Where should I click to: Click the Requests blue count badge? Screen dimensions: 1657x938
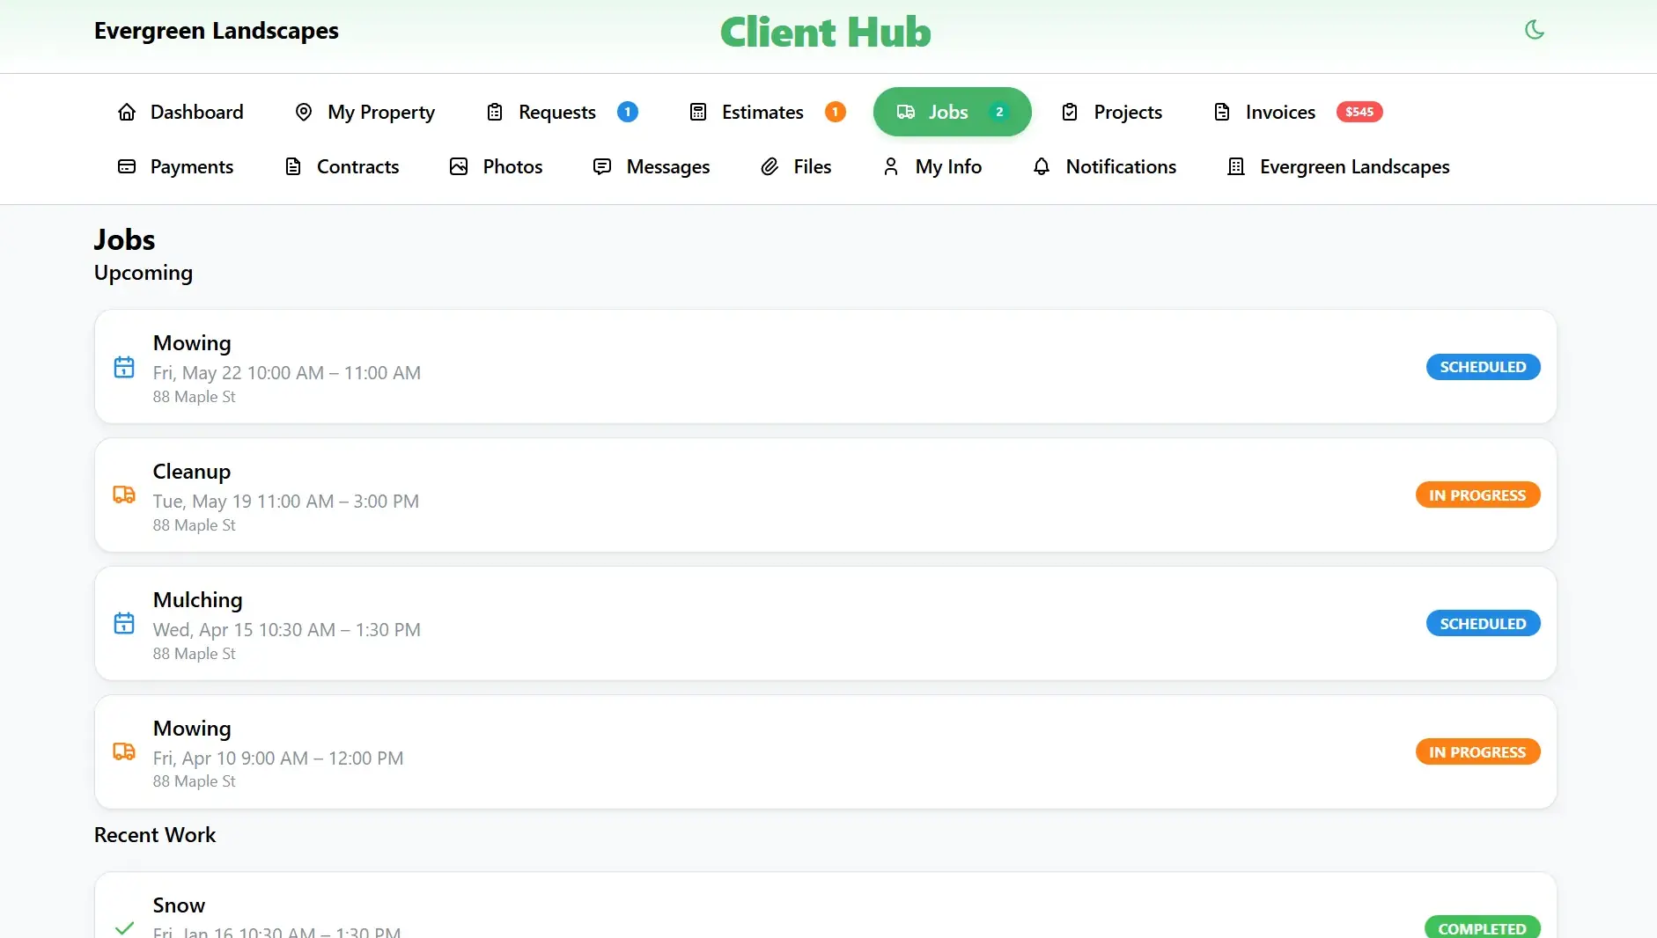(x=628, y=112)
